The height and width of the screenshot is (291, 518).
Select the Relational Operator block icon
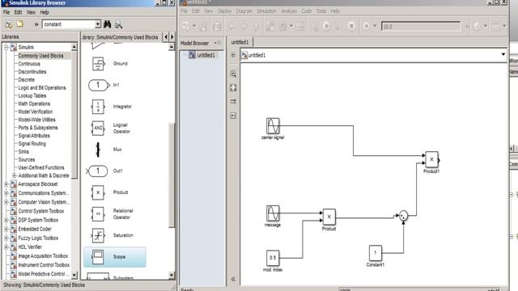coord(98,213)
